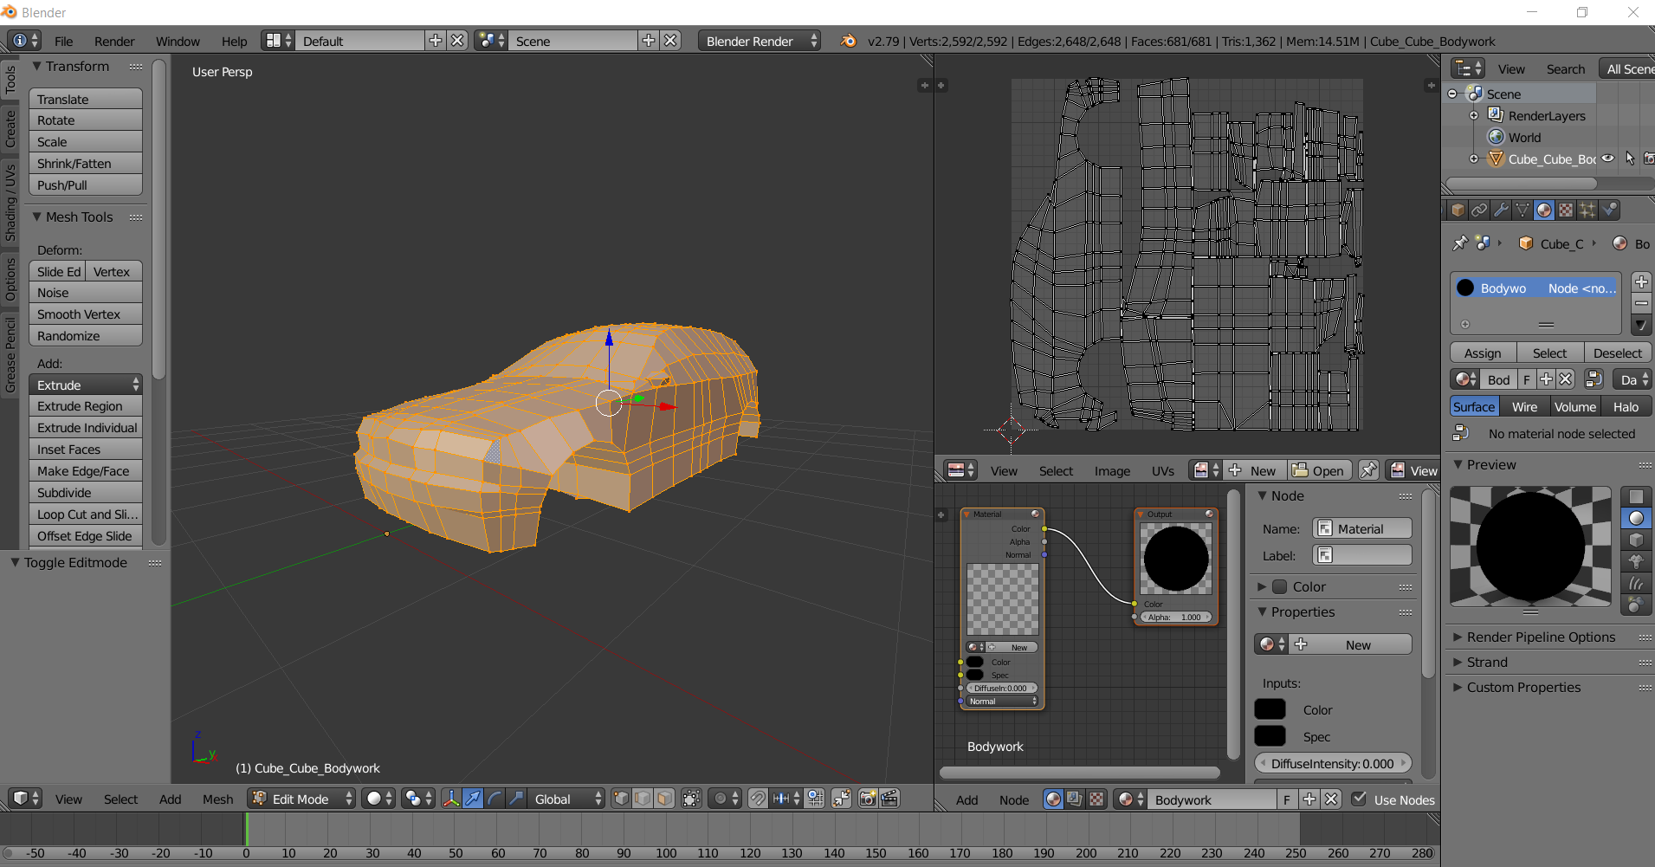Open the Particles properties tab

[1587, 210]
